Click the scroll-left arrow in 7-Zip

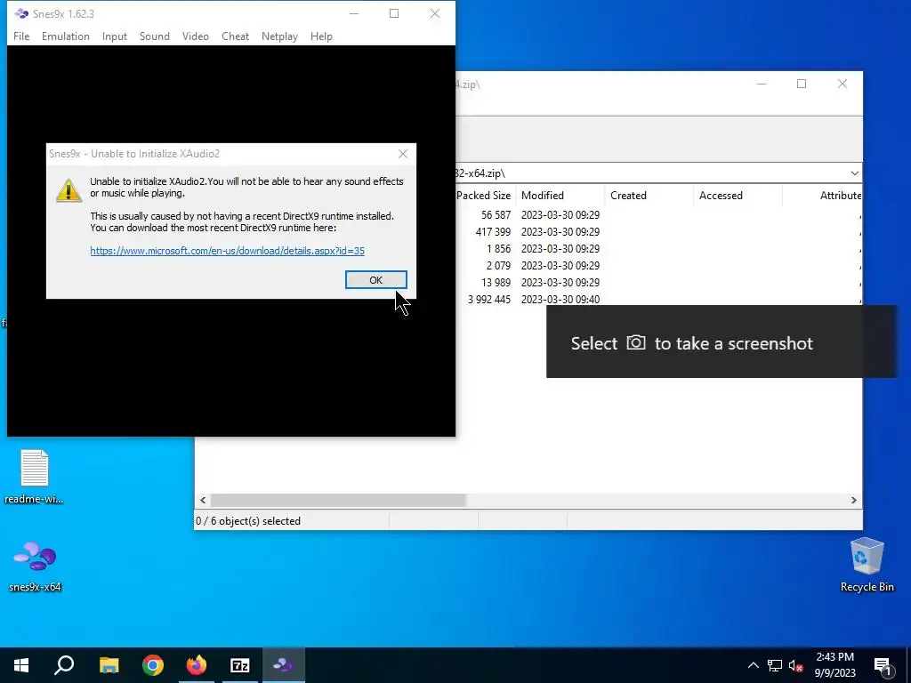click(203, 500)
